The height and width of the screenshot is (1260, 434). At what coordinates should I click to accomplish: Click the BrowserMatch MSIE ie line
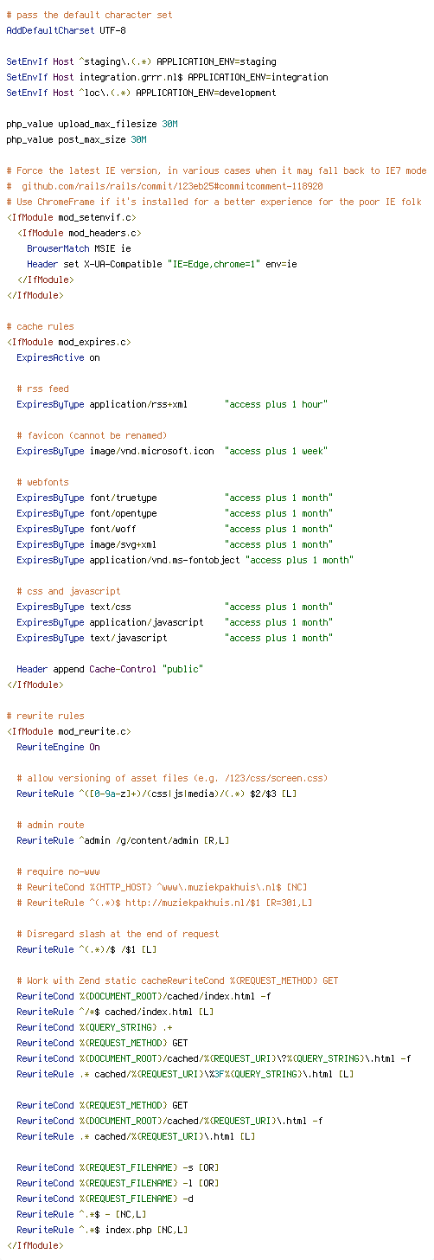79,248
